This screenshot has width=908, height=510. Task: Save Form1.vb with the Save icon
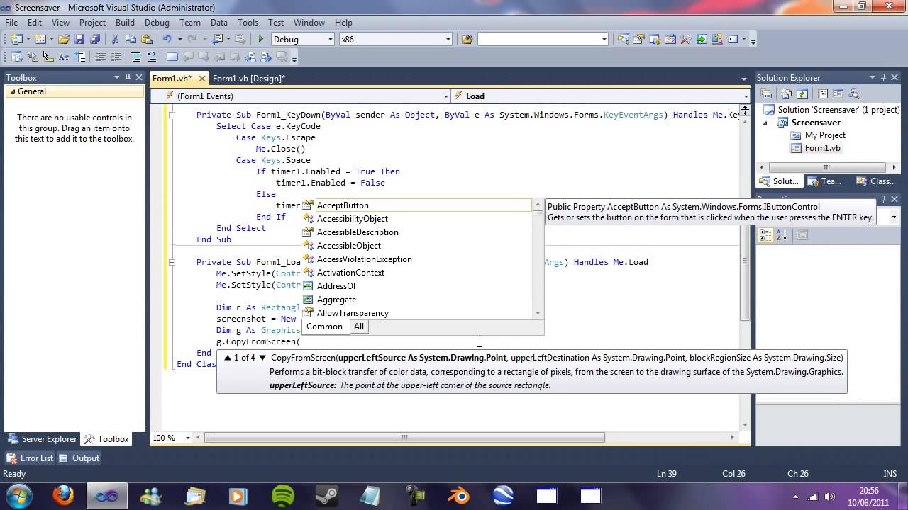79,39
